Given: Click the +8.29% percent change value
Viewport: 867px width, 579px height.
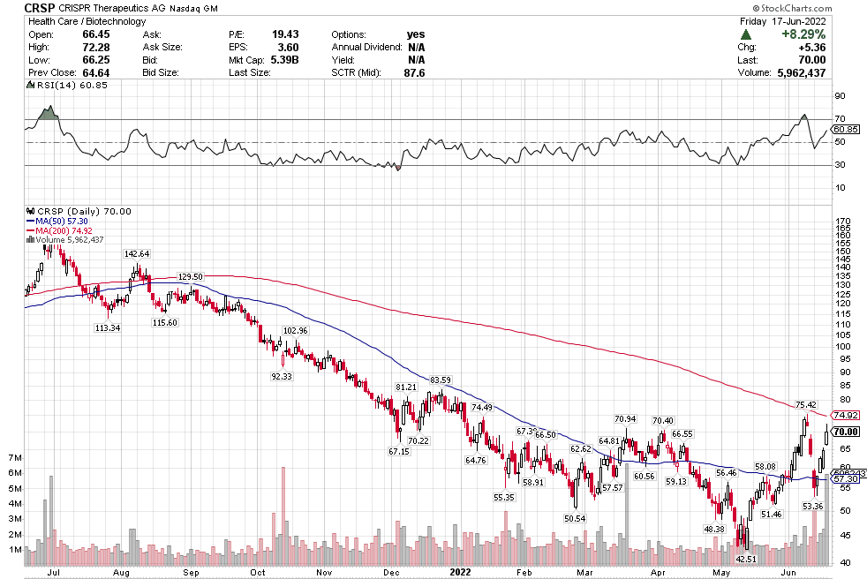Looking at the screenshot, I should (801, 34).
